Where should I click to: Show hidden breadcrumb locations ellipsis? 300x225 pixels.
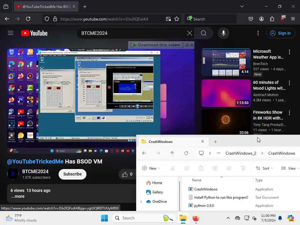point(218,153)
